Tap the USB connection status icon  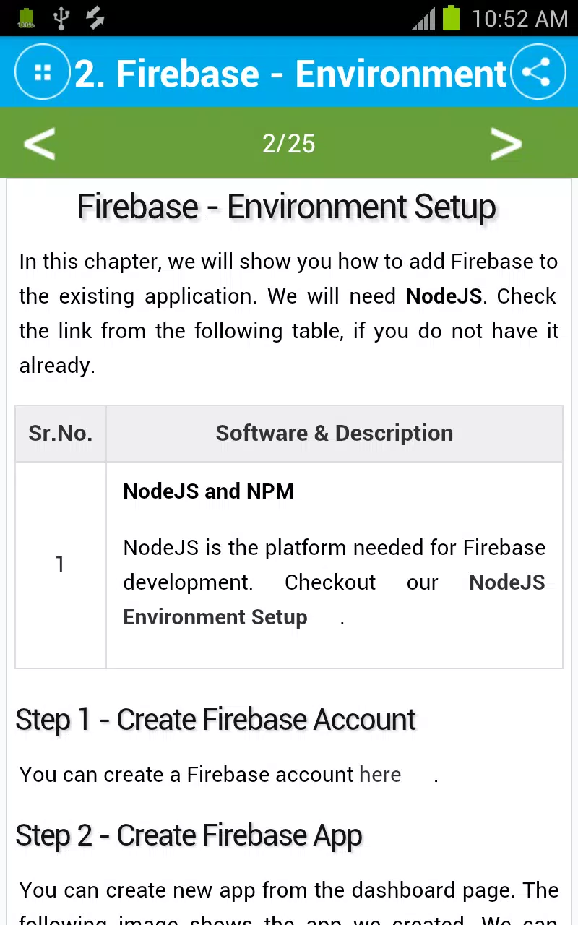coord(61,17)
